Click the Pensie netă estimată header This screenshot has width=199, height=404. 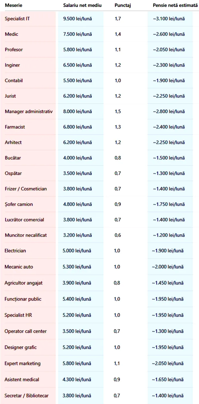[x=175, y=5]
